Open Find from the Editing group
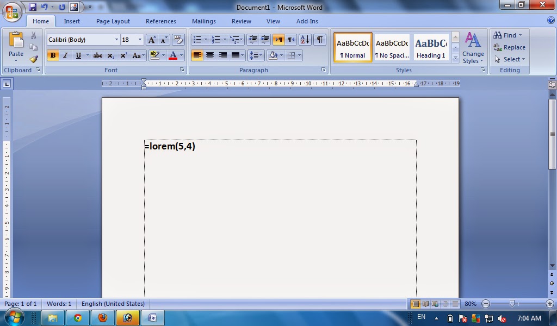Viewport: 557px width, 326px height. tap(508, 35)
